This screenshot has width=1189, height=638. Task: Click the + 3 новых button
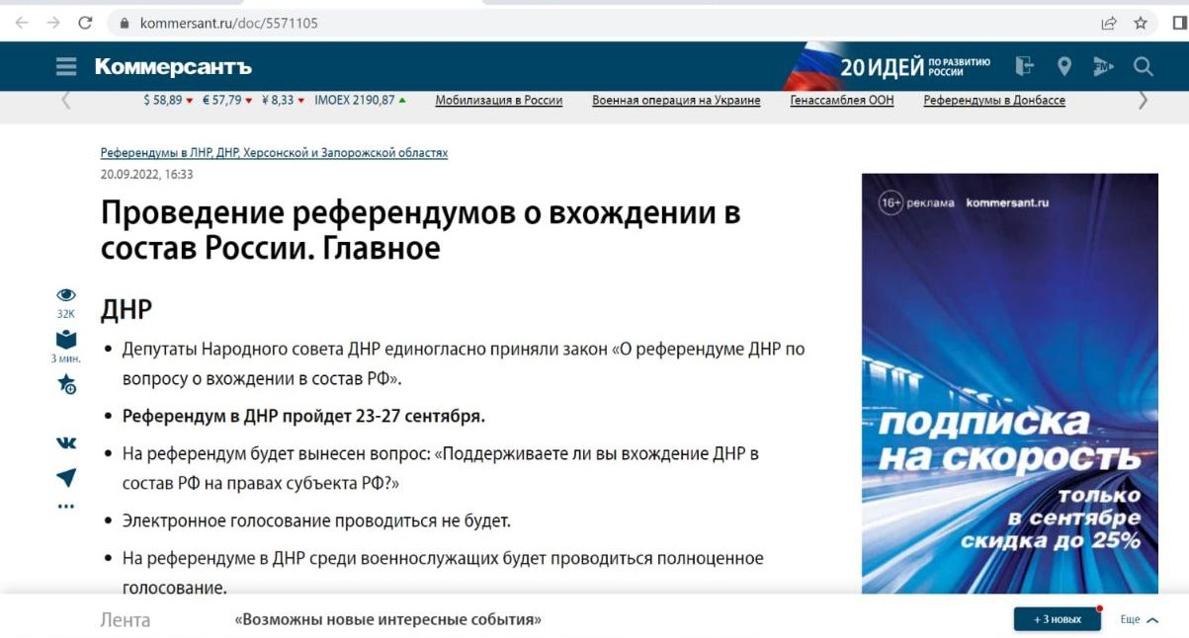click(x=1058, y=619)
